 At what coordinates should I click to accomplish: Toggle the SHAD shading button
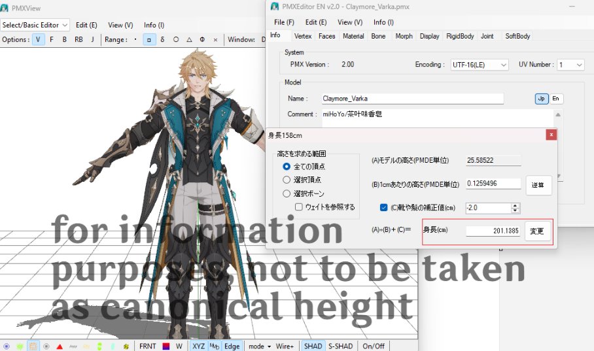click(313, 346)
